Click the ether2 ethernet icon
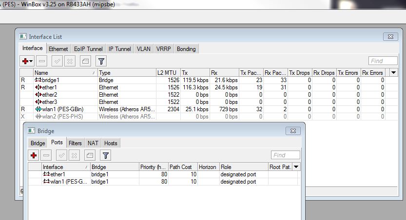The height and width of the screenshot is (220, 406). coord(39,94)
